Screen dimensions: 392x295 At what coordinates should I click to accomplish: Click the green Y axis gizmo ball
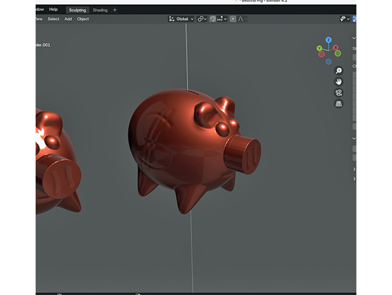coord(320,48)
